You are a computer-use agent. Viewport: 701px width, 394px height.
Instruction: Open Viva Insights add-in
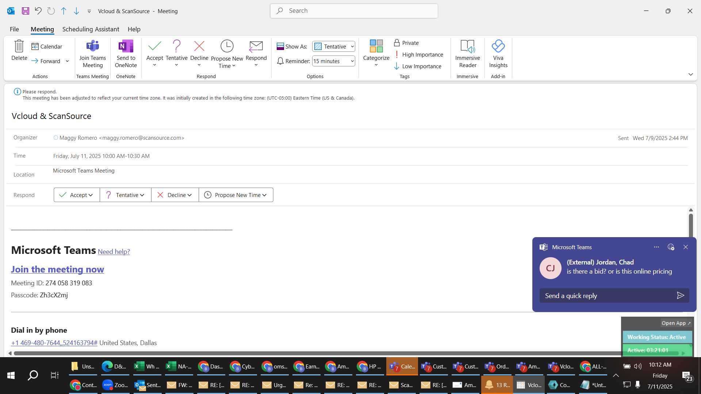tap(498, 54)
